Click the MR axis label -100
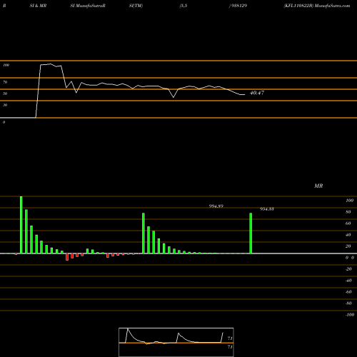Viewport: 357px width, 357px height. [x=350, y=315]
